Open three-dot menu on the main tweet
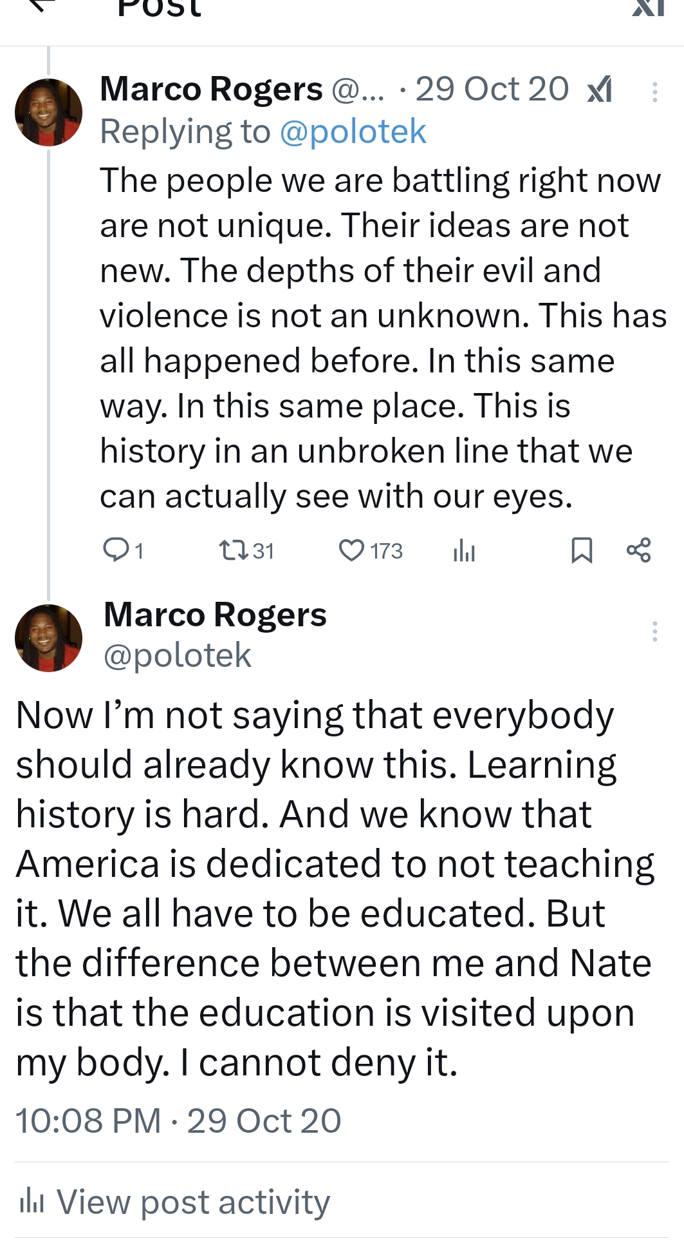Screen dimensions: 684x1250 654,631
